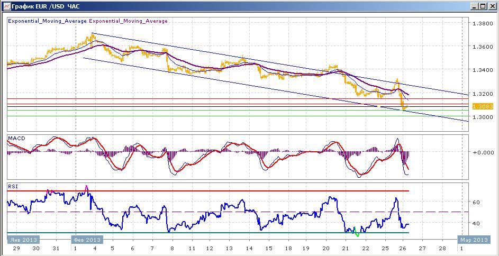The width and height of the screenshot is (499, 256).
Task: Select the 'Мар 2013' month marker
Action: (x=474, y=240)
